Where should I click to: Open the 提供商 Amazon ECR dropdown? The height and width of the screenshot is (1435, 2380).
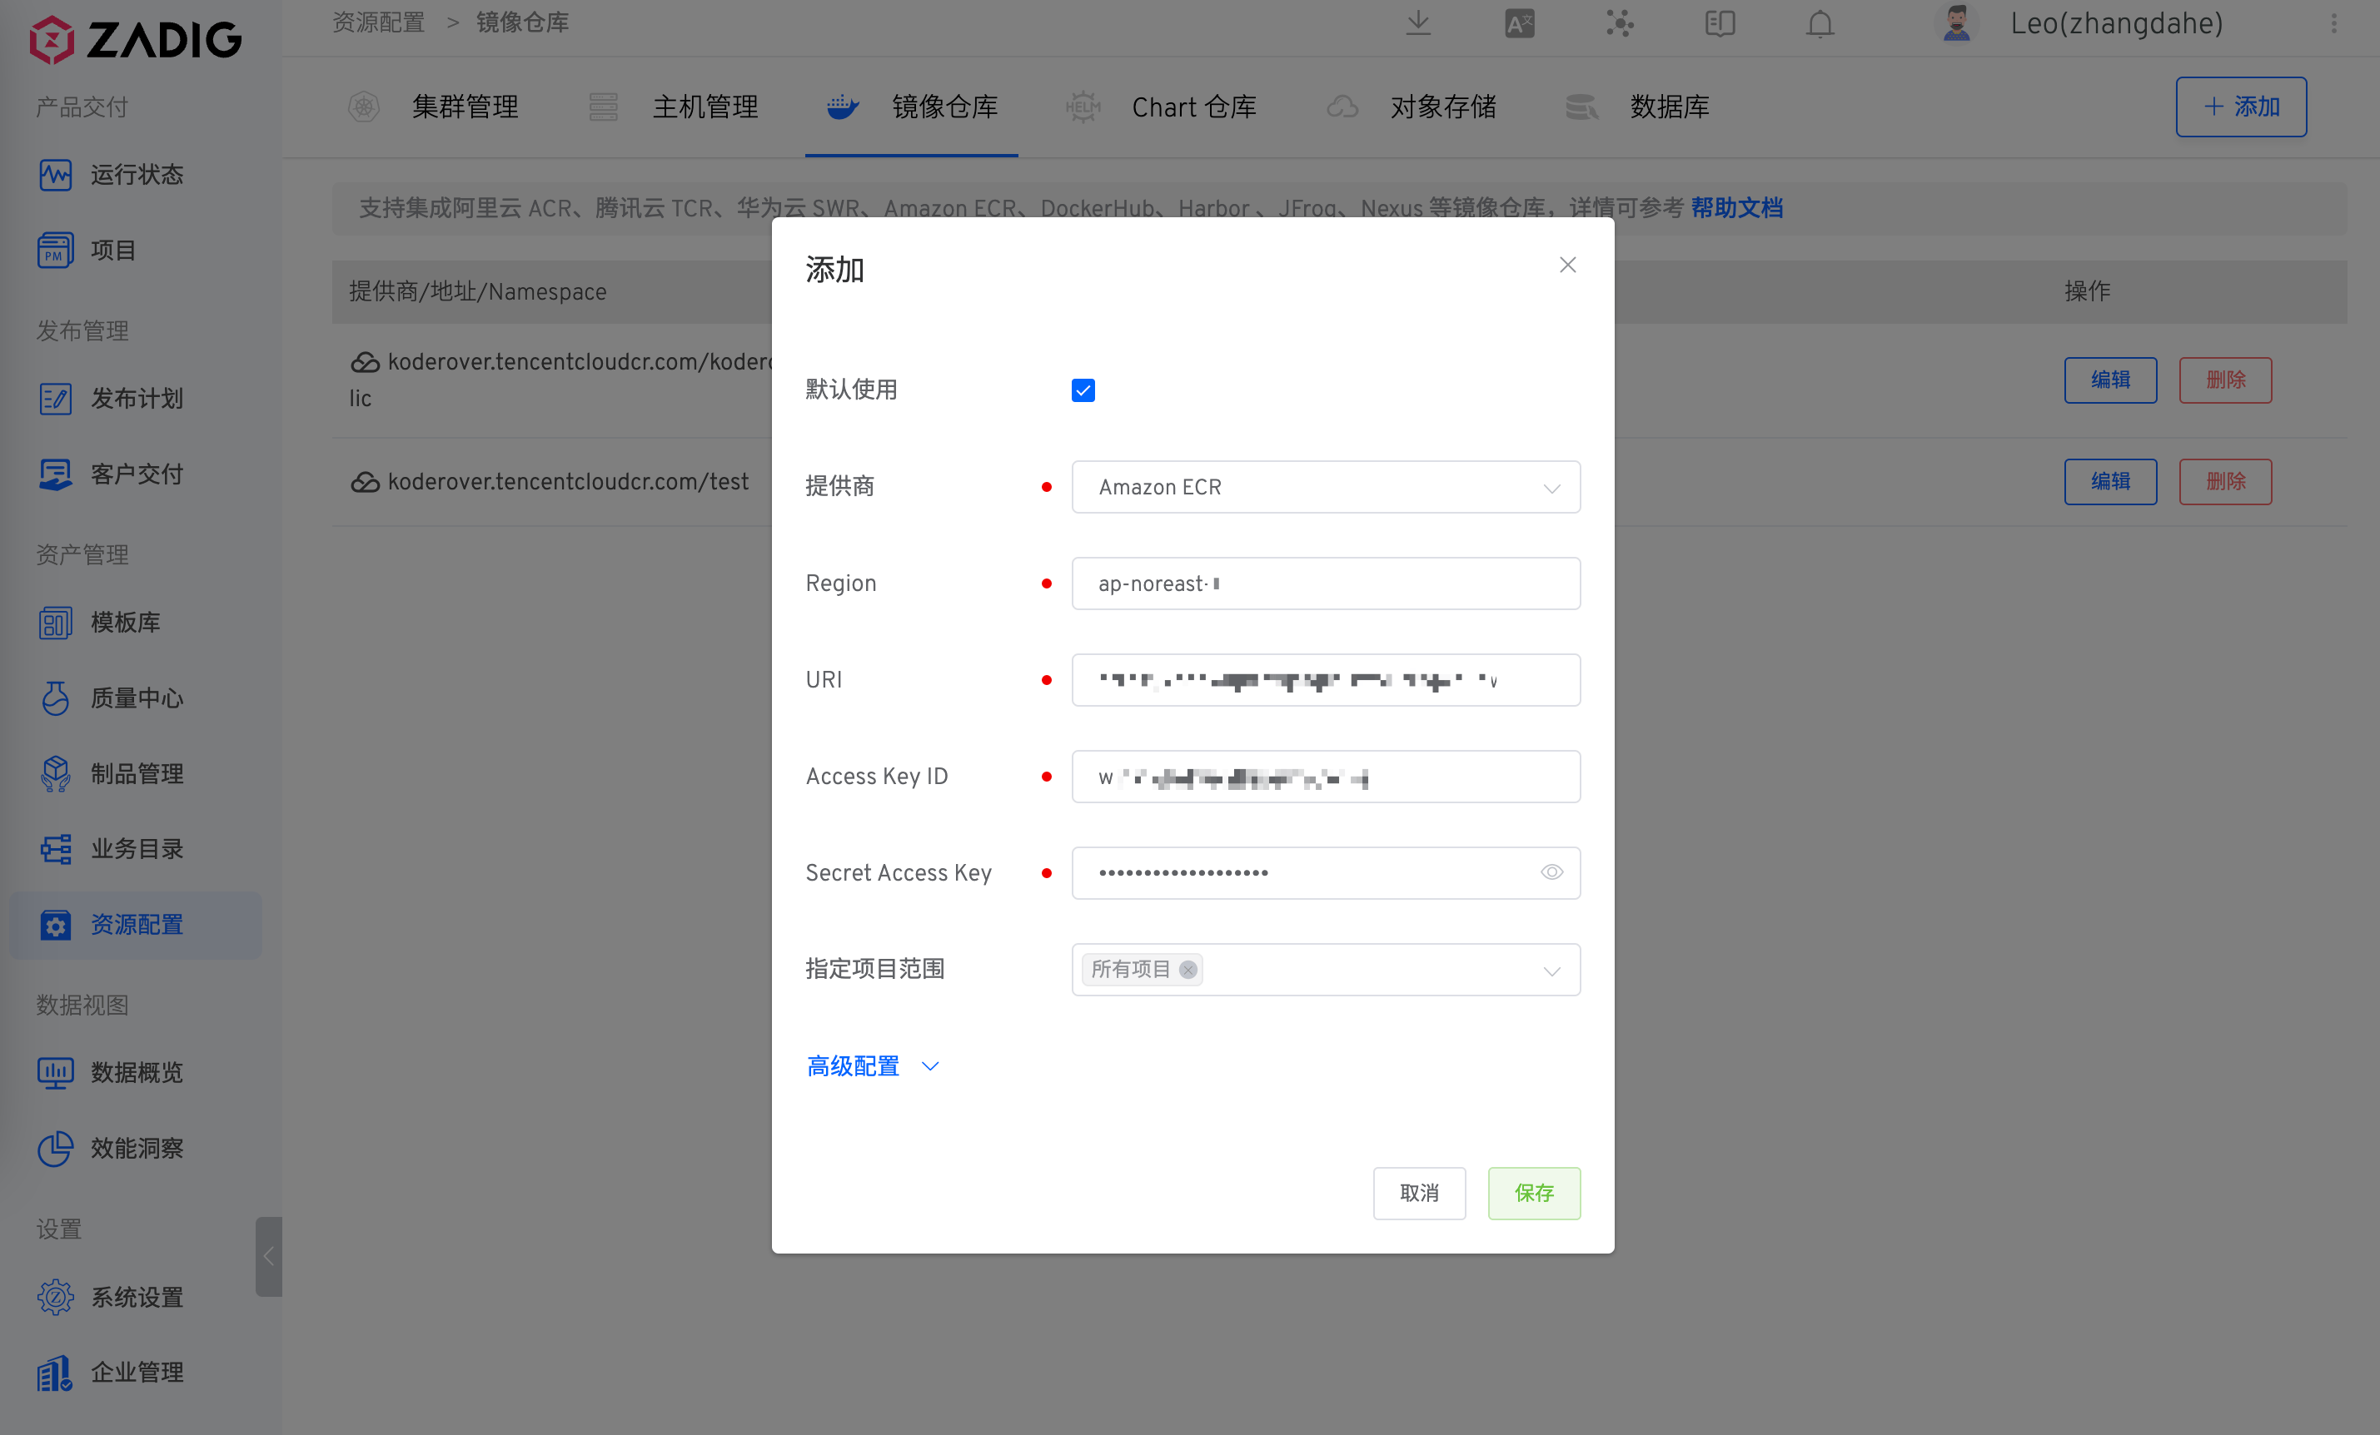(1325, 488)
